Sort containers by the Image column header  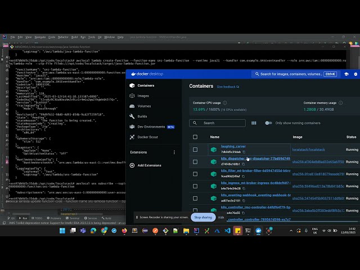298,137
